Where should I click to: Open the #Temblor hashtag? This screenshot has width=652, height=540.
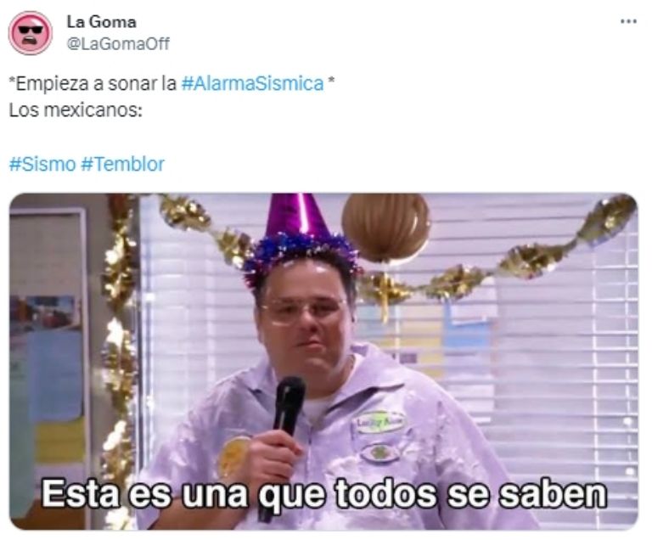pos(122,164)
